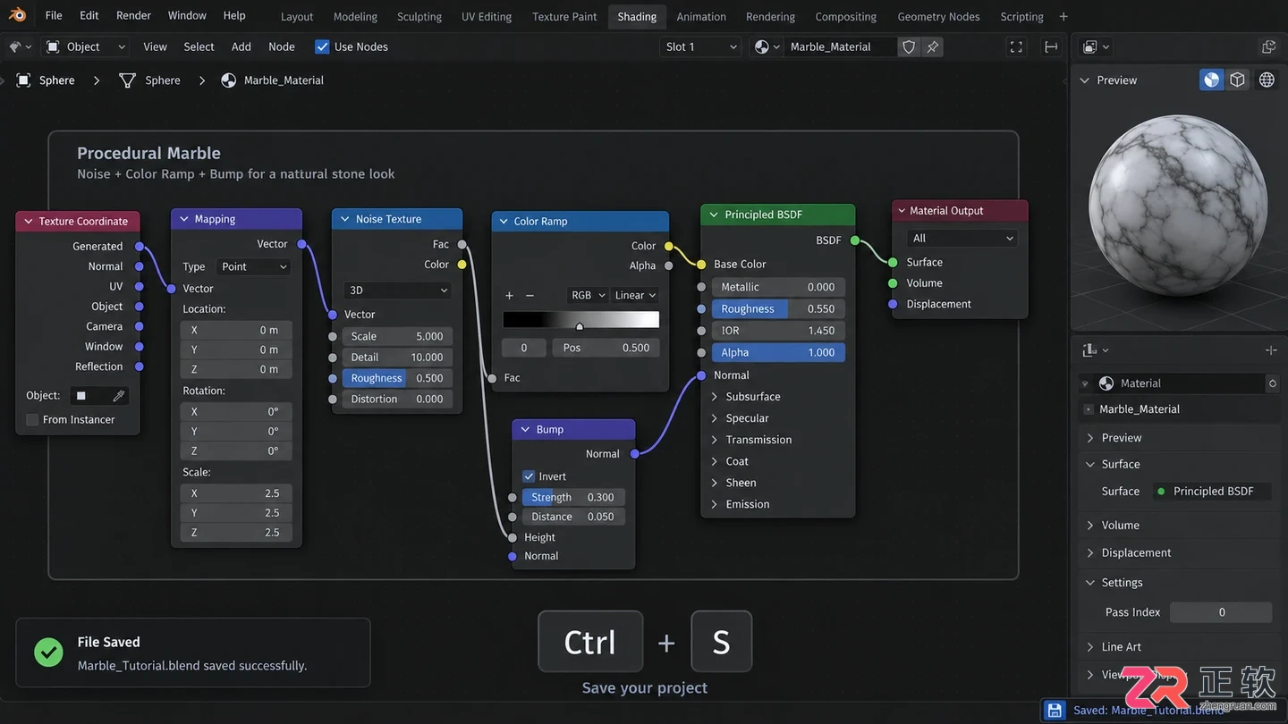This screenshot has height=724, width=1288.
Task: Click the Pass Index field
Action: click(1221, 612)
